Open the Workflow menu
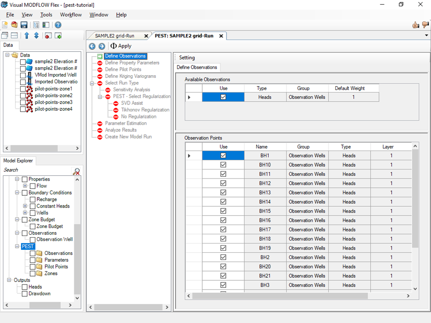Screen dimensions: 431x323 pyautogui.click(x=71, y=15)
